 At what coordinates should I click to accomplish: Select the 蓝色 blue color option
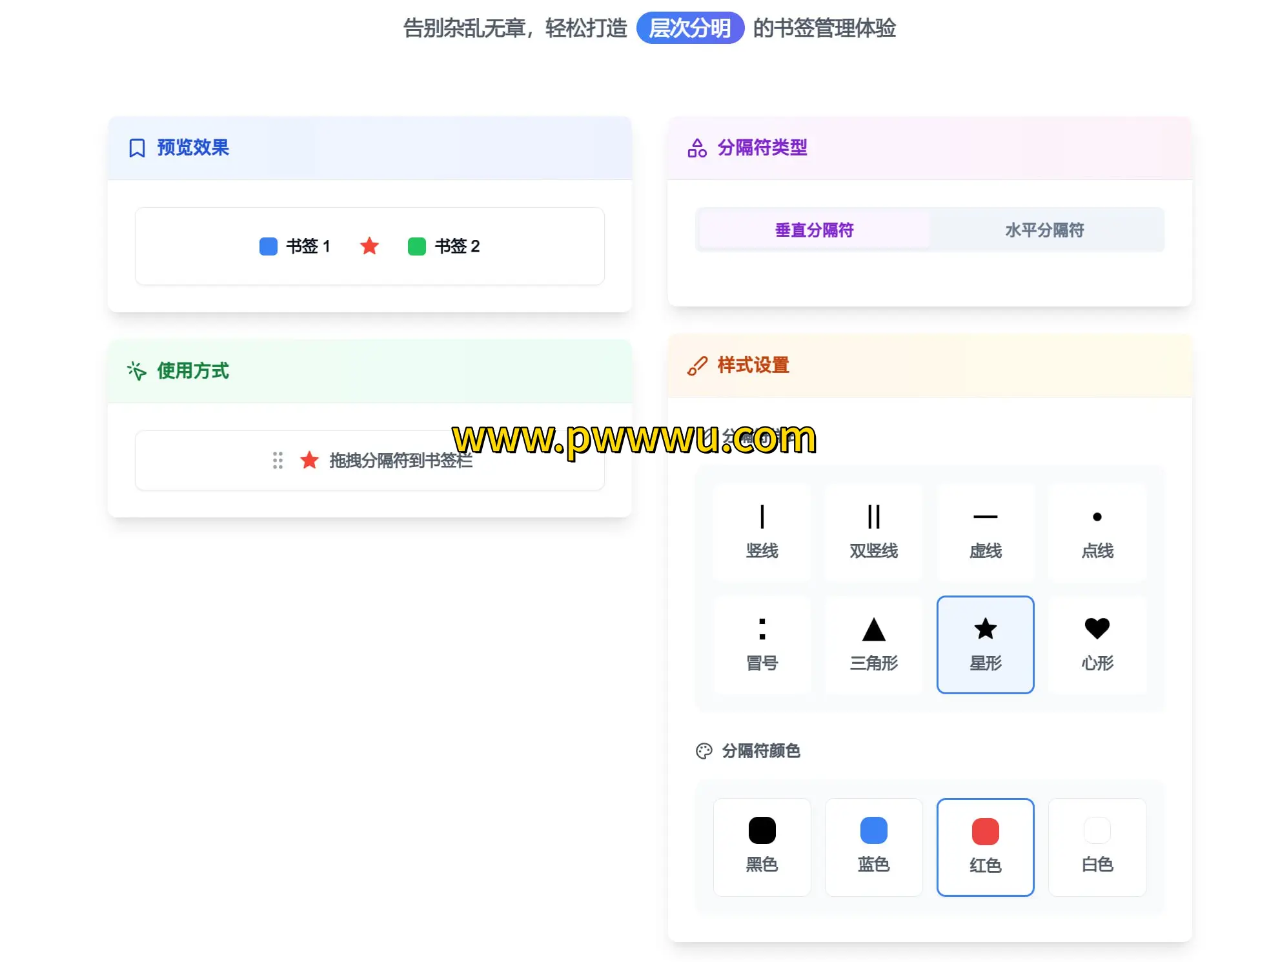point(873,847)
